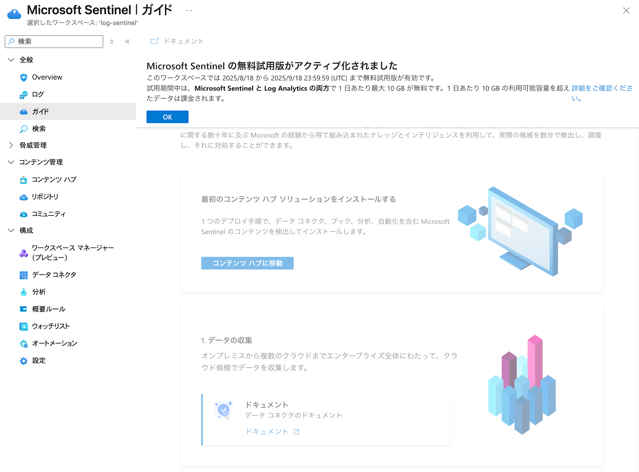This screenshot has width=639, height=472.
Task: Click the 検索 magnifier icon in sidebar
Action: 24,129
